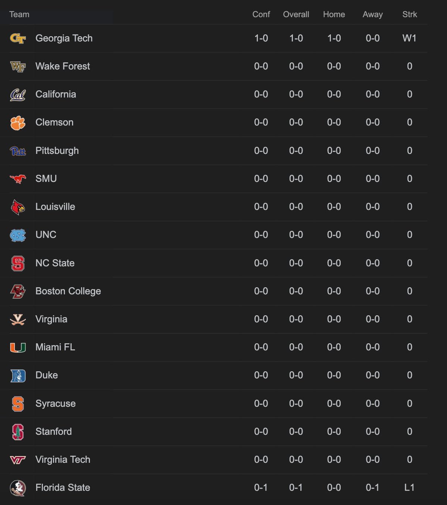Open the Pittsburgh Pitt logo
The height and width of the screenshot is (505, 447).
pos(18,151)
